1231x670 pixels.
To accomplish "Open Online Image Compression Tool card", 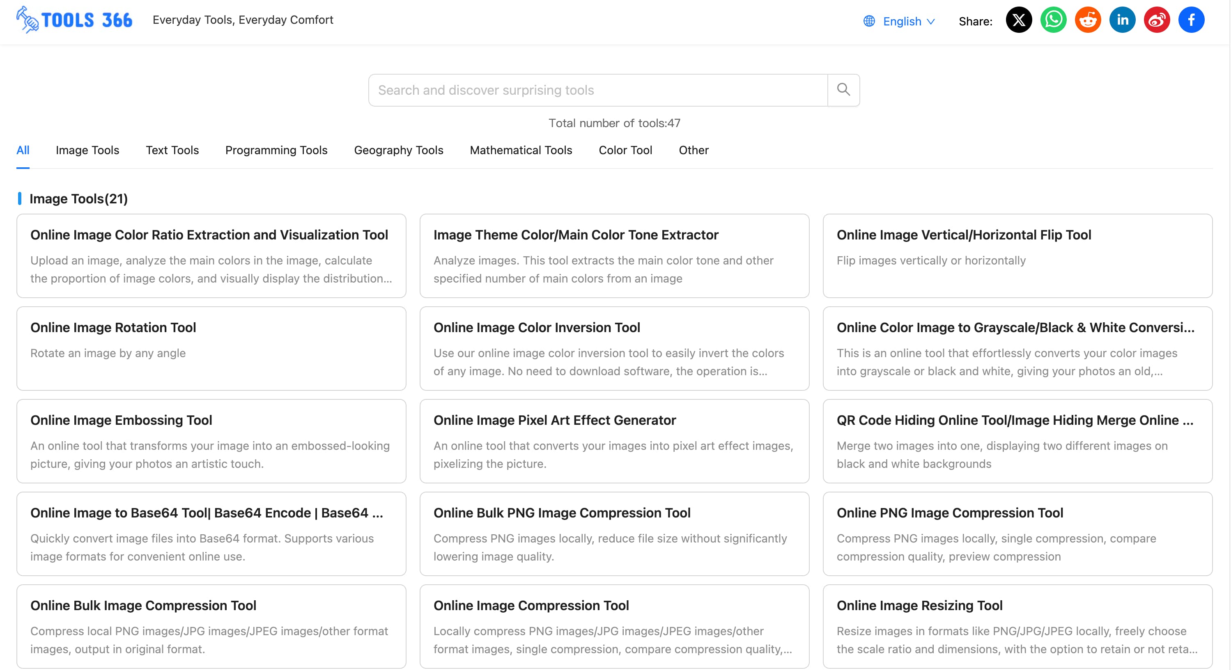I will pyautogui.click(x=614, y=626).
